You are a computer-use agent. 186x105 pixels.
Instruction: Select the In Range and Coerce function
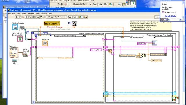pyautogui.click(x=143, y=55)
